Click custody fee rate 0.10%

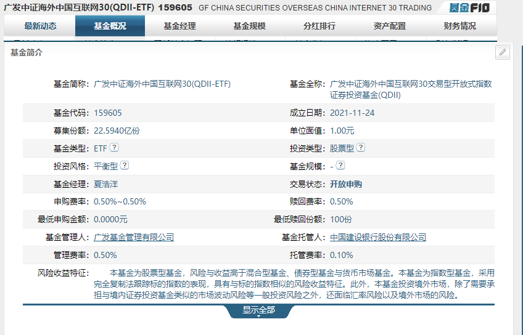coord(341,255)
